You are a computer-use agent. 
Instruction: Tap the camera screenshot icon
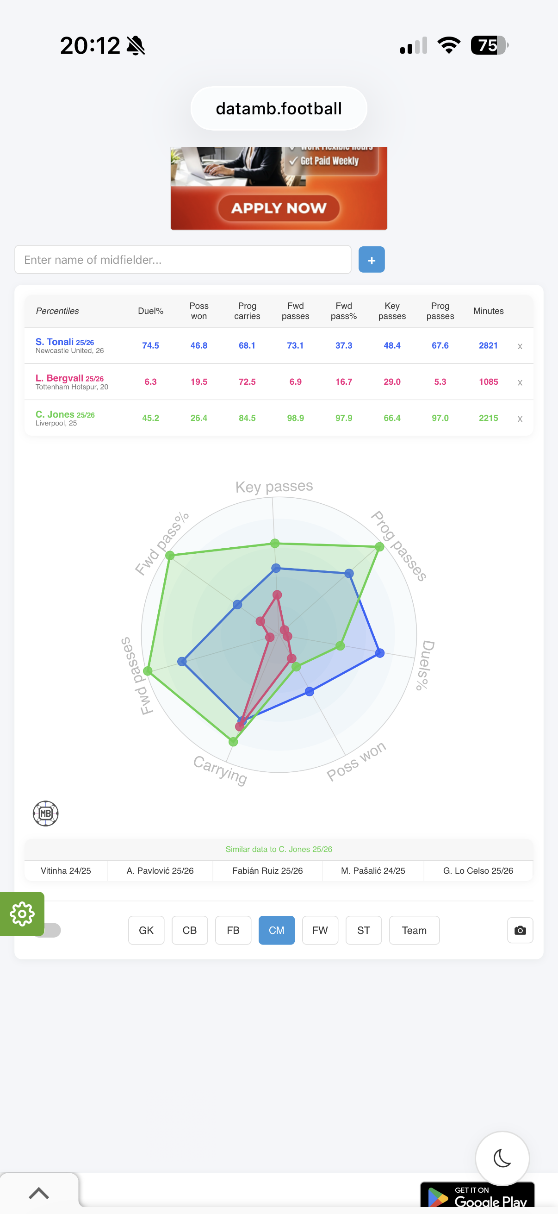(x=520, y=930)
